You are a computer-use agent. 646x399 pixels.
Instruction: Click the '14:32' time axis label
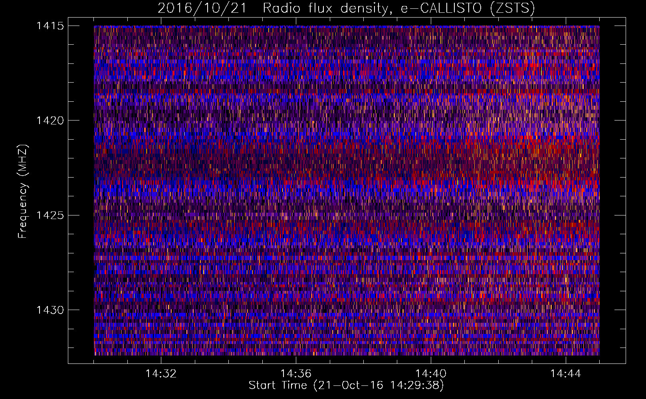click(x=161, y=374)
